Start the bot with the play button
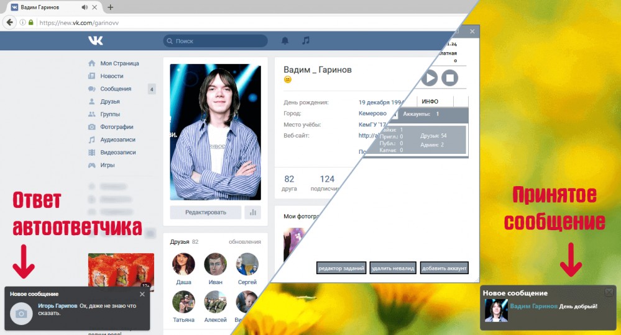The width and height of the screenshot is (621, 335). (x=429, y=78)
